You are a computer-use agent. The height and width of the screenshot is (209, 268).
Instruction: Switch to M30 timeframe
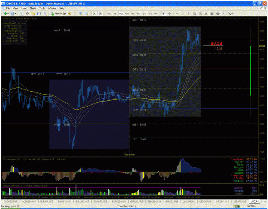click(126, 13)
